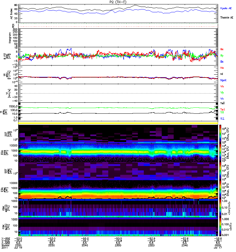This screenshot has width=236, height=252.
Task: Click the SST ions panel colorbar
Action: pos(220,134)
